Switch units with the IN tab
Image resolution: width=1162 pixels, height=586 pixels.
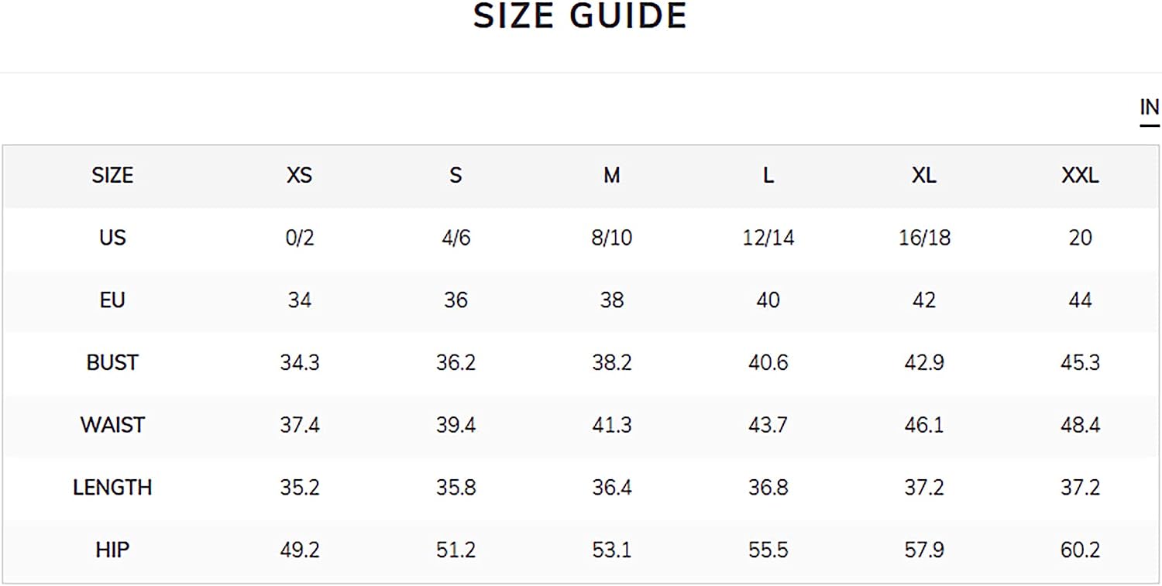click(1150, 108)
